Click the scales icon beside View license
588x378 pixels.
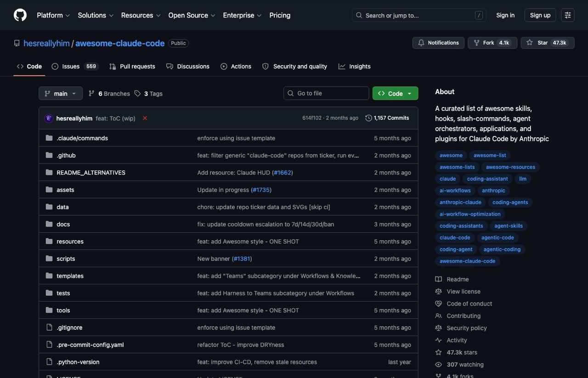pyautogui.click(x=438, y=292)
